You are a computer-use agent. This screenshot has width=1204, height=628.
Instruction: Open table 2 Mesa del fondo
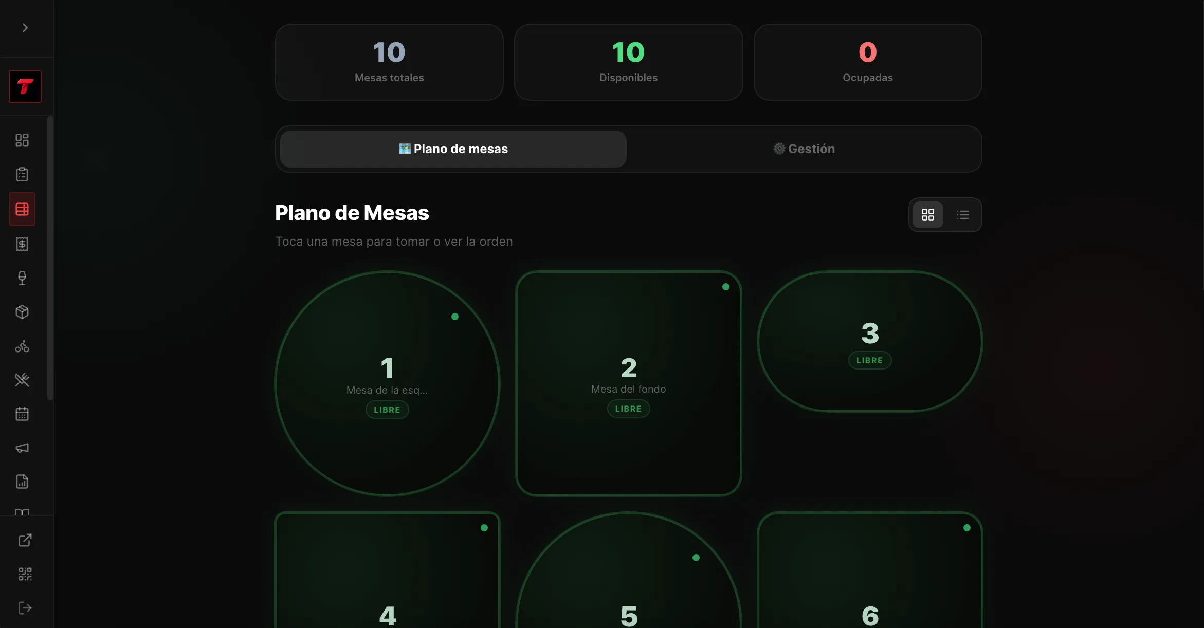[x=629, y=383]
